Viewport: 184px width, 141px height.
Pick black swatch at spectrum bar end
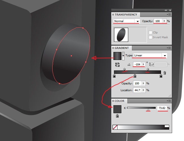(167, 128)
